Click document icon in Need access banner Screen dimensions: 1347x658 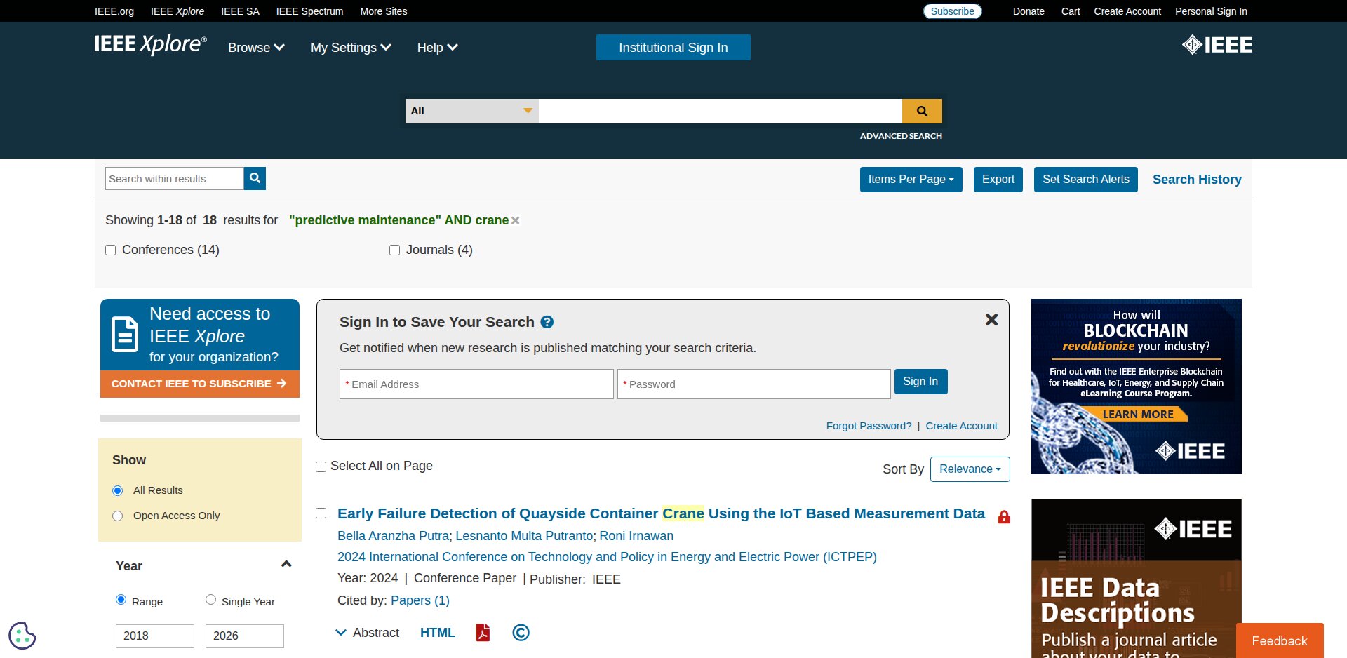(125, 335)
